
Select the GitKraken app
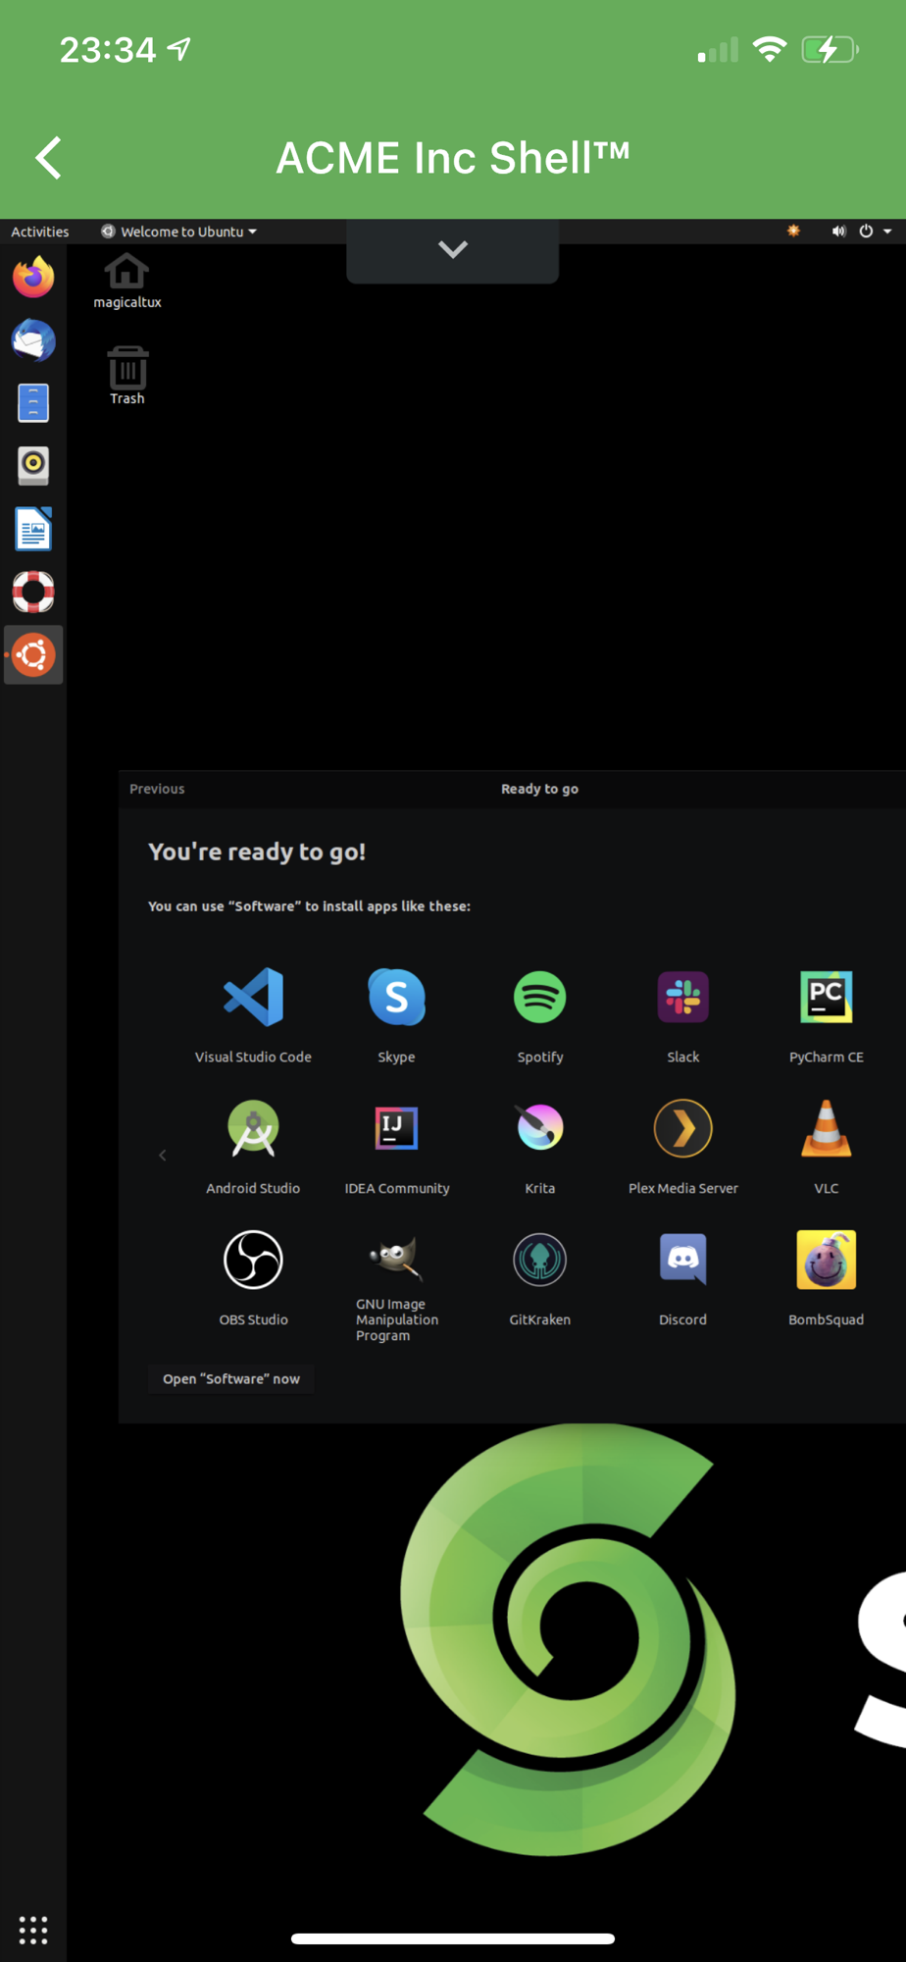point(540,1278)
